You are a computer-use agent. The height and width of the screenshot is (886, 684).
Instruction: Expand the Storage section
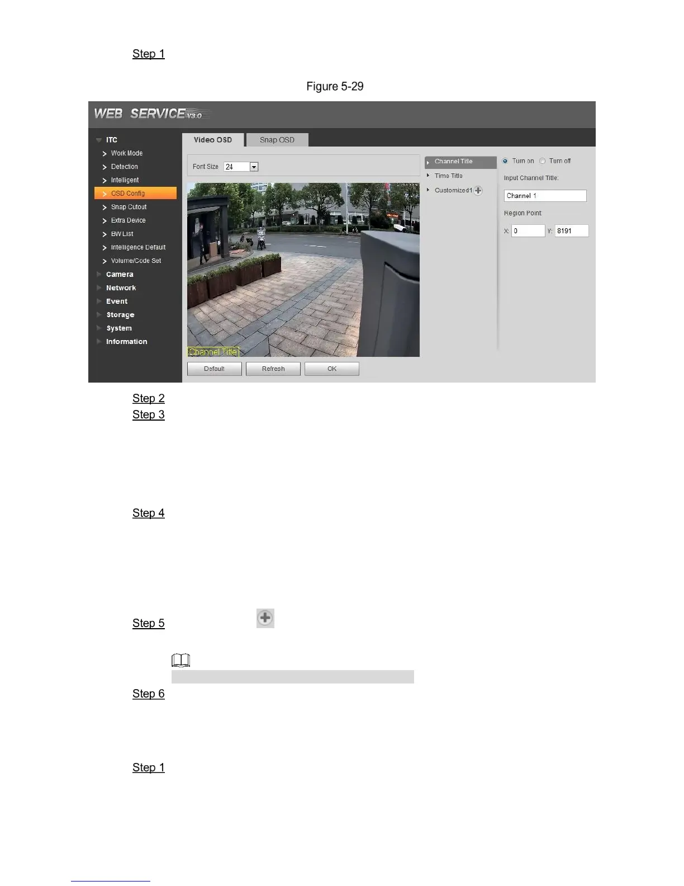(99, 314)
